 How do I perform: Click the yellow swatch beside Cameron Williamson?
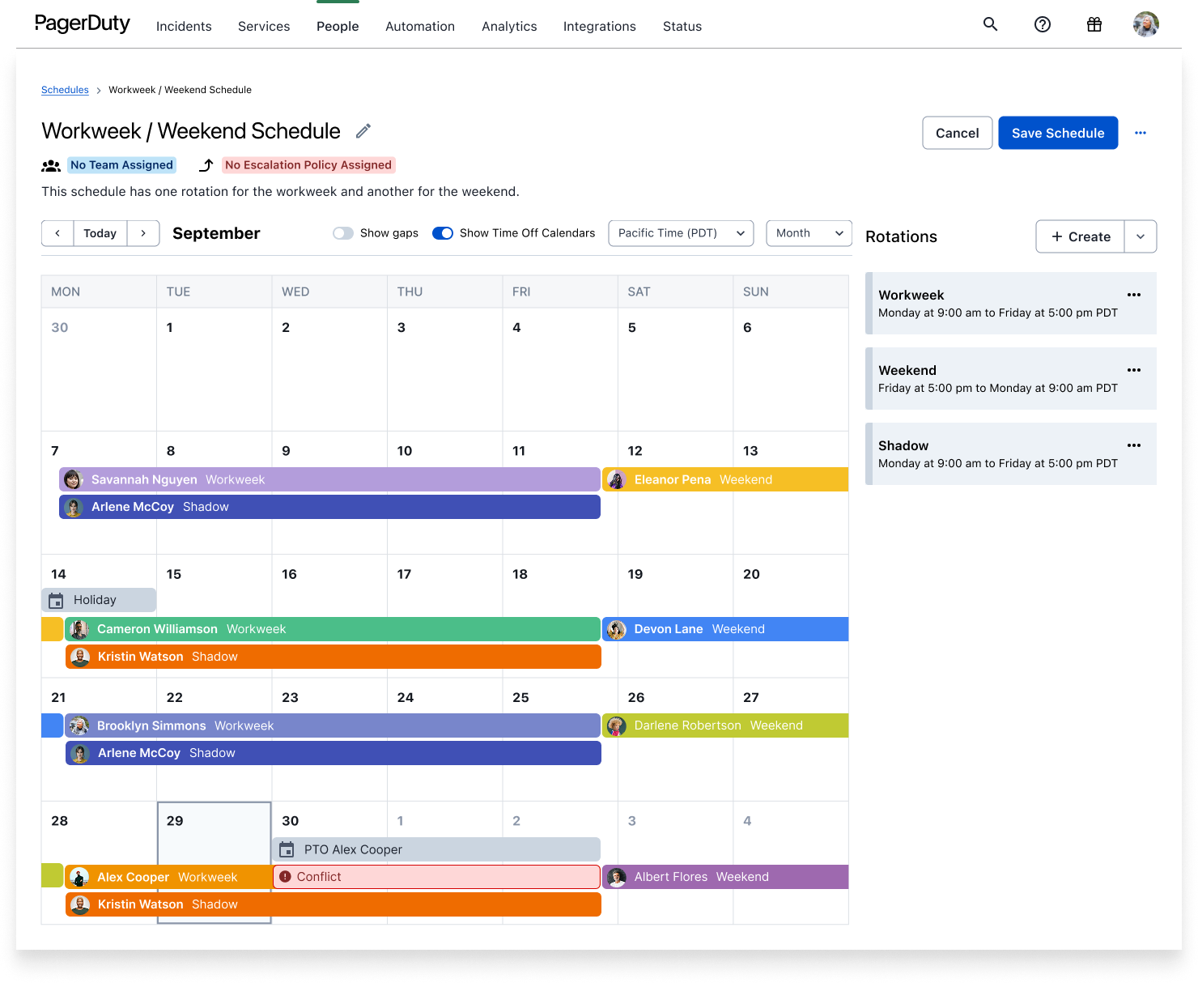coord(52,629)
